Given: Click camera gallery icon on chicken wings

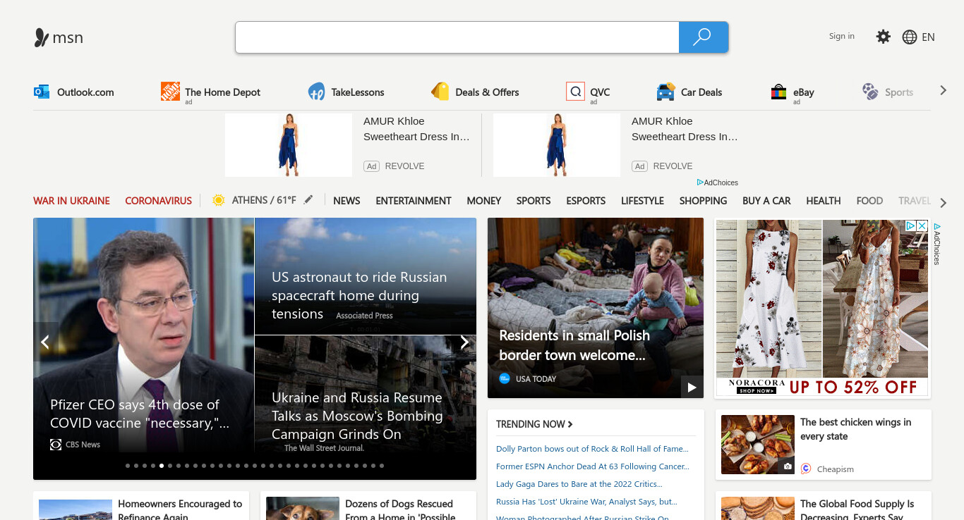Looking at the screenshot, I should pyautogui.click(x=787, y=466).
